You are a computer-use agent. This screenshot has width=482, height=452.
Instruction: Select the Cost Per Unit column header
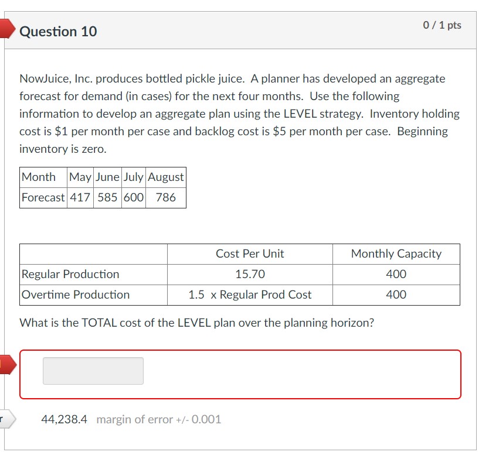[249, 254]
